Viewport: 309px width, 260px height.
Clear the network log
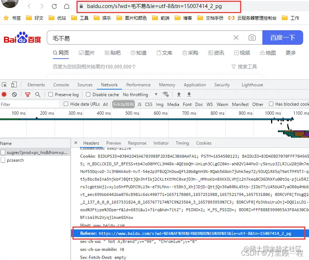point(14,94)
